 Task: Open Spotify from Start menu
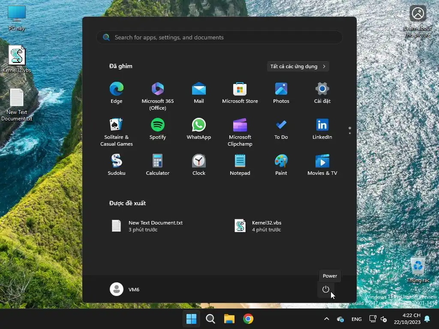click(x=158, y=129)
